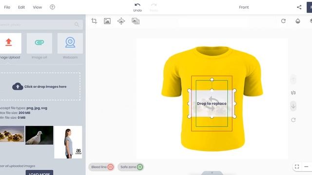Screen dimensions: 312x175
Task: Click the layers icon in toolbar
Action: point(311,21)
